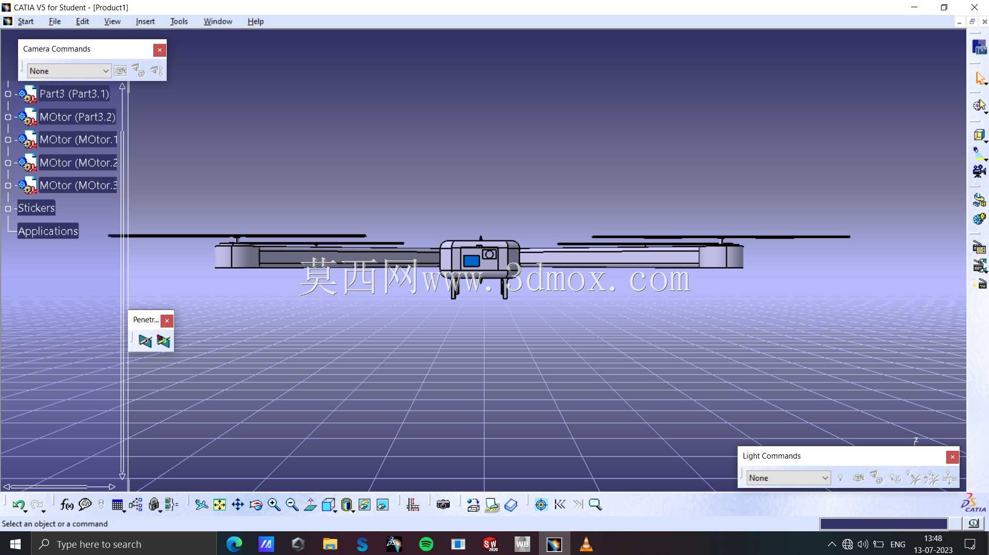Click the box environment icon in right toolbar
Viewport: 989px width, 555px height.
pos(979,135)
